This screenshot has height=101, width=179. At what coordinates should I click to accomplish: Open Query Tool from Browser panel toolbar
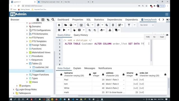coord(38,20)
